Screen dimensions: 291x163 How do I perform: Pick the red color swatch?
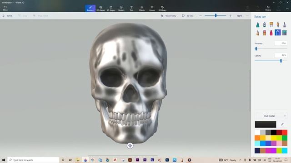pos(285,133)
